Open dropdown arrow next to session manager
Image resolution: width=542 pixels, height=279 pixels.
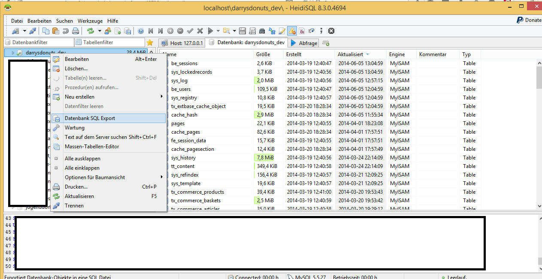24,31
